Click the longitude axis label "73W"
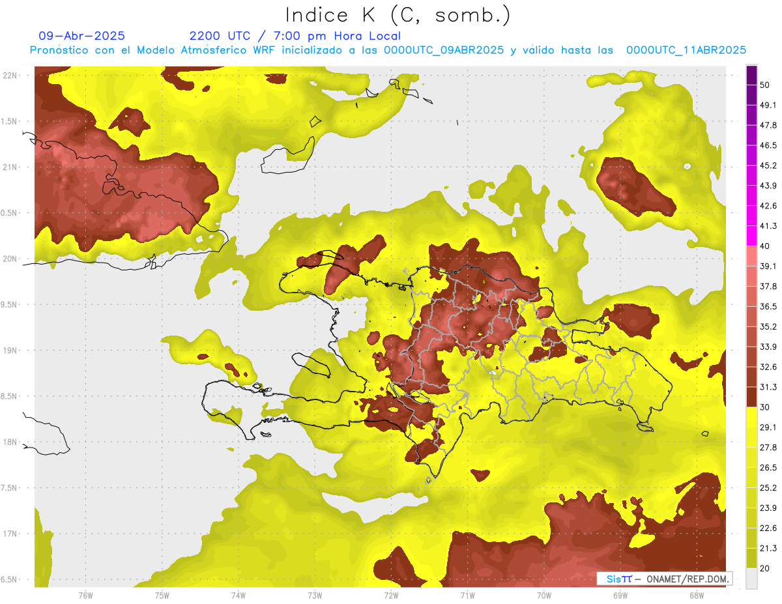The width and height of the screenshot is (782, 604). [x=315, y=595]
